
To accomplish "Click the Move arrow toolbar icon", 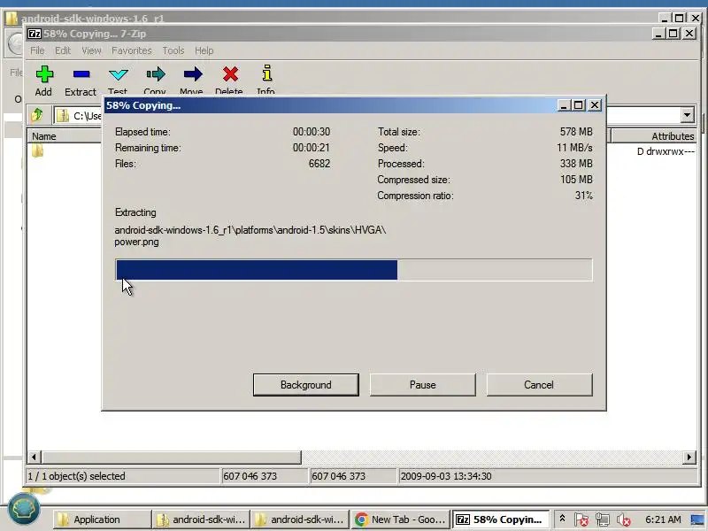I will click(x=193, y=74).
